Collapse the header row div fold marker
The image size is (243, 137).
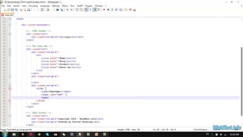(10, 34)
